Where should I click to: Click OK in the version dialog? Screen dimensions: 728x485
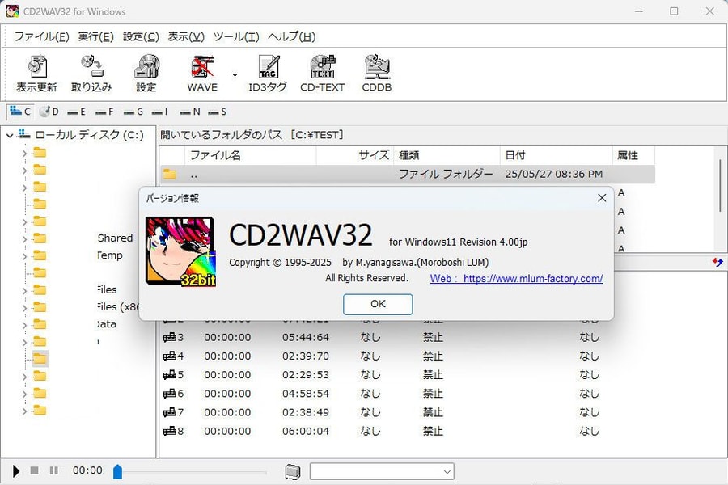pos(377,305)
